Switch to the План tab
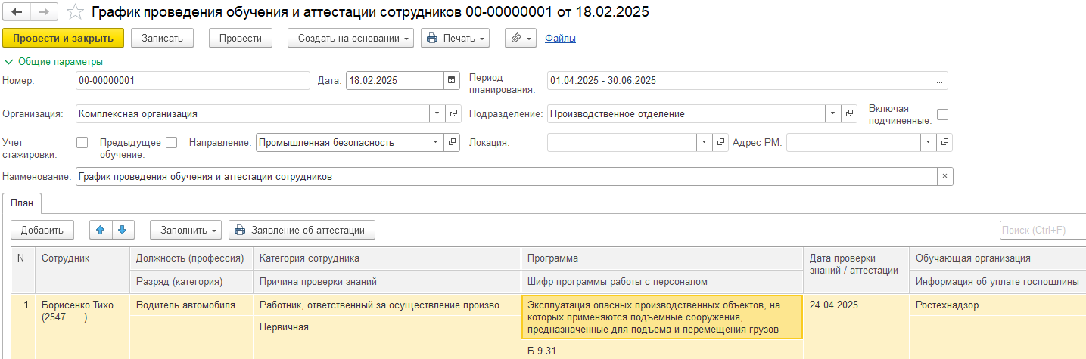1086x359 pixels. click(x=22, y=203)
